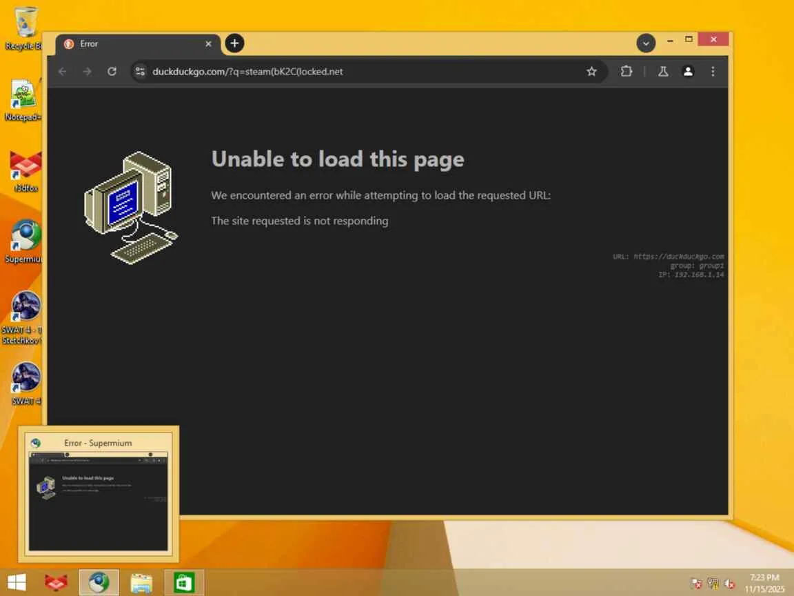The height and width of the screenshot is (596, 794).
Task: Click 'The site requested is not responding' text
Action: 300,221
